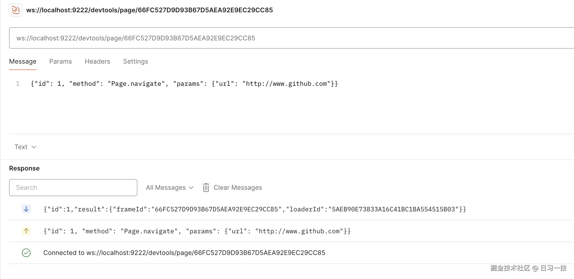Click the green connected checkmark icon
The image size is (574, 279).
[x=26, y=253]
